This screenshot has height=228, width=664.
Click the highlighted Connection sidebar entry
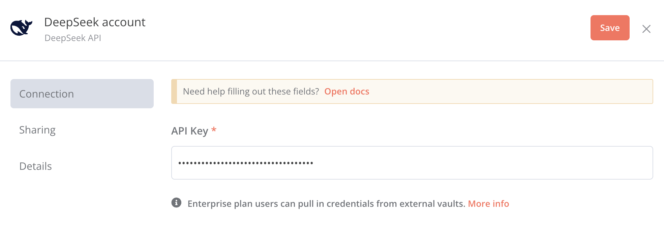(x=82, y=93)
